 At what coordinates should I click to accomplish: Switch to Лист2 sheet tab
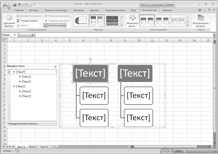tap(33, 147)
